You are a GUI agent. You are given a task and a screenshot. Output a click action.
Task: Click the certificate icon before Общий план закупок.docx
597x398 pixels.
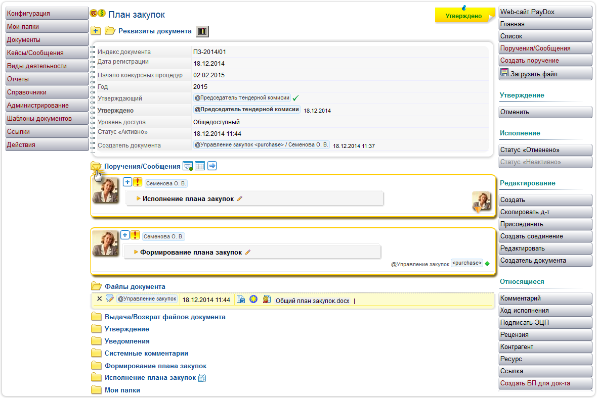266,300
